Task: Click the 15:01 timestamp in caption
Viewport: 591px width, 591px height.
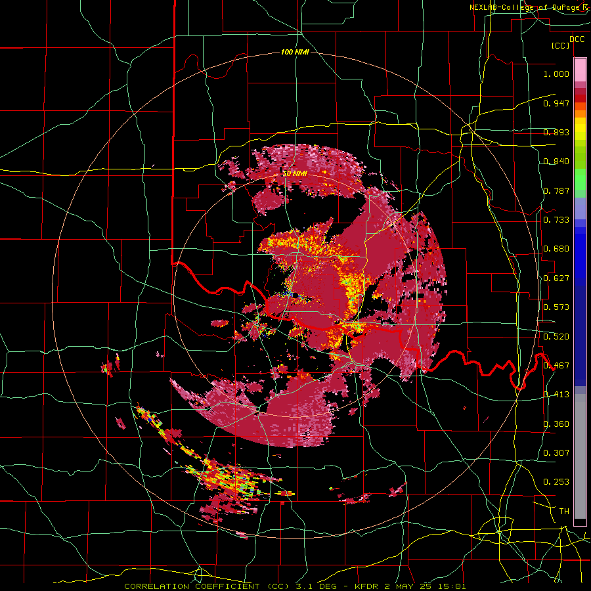Action: pos(452,586)
